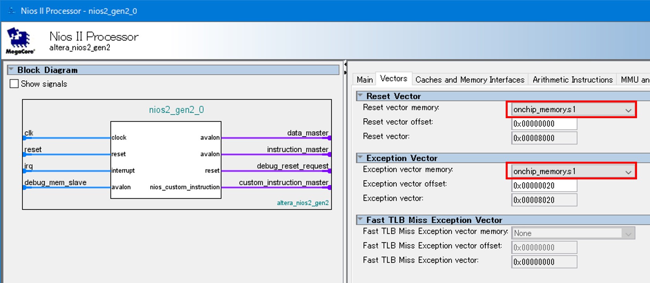The height and width of the screenshot is (283, 650).
Task: Click the Nios II title bar icon
Action: [12, 11]
